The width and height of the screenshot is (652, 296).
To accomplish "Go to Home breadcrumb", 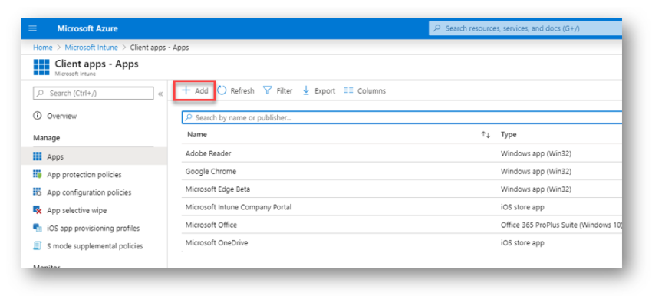I will 43,48.
